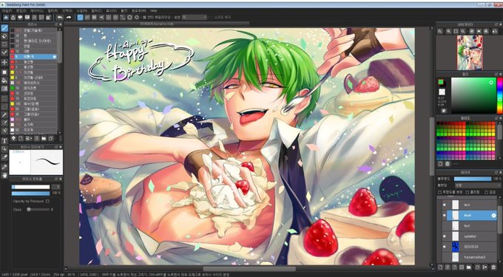503x277 pixels.
Task: Click folder icon at Layers panel bottom
Action: [469, 267]
